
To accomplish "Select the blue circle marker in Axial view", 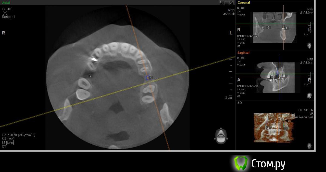I will click(x=148, y=78).
